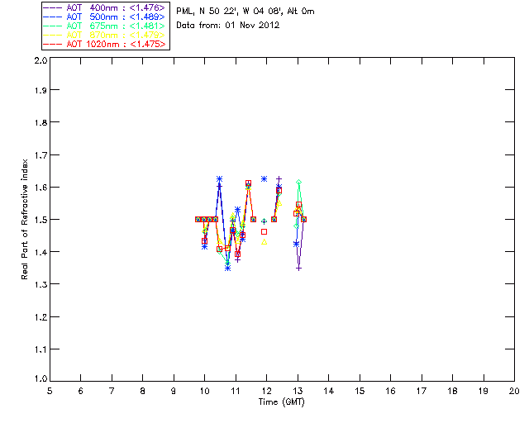Click the 'Data from: 01 Nov 2012' text
The width and height of the screenshot is (529, 423).
pyautogui.click(x=228, y=25)
